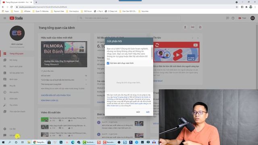Screen dimensions: 258x145
Task: Open File Explorer from the taskbar
Action: (x=29, y=142)
